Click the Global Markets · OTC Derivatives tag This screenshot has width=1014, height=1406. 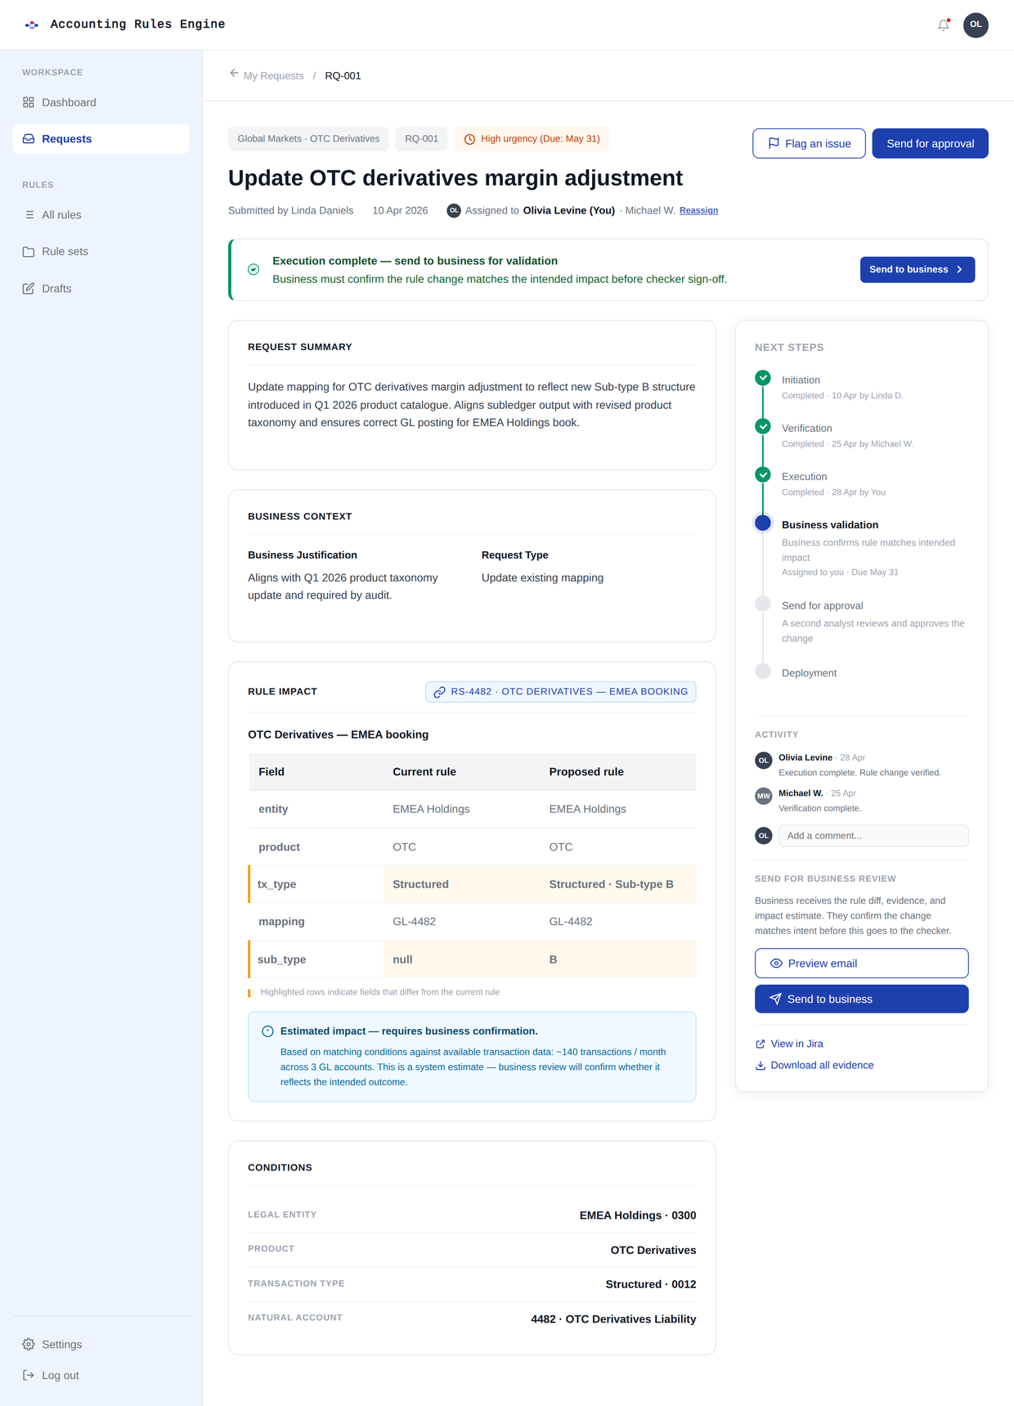308,139
